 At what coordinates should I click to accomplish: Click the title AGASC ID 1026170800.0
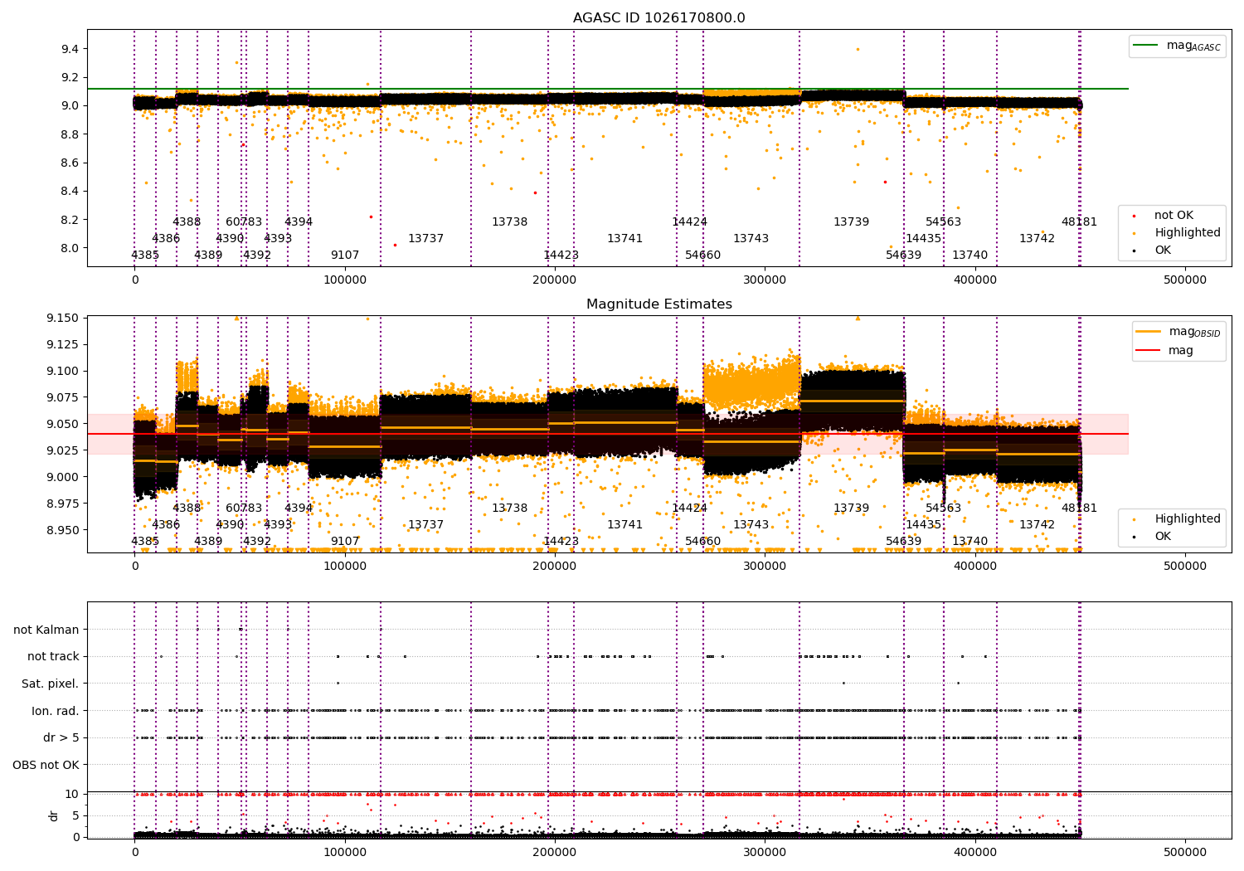659,18
